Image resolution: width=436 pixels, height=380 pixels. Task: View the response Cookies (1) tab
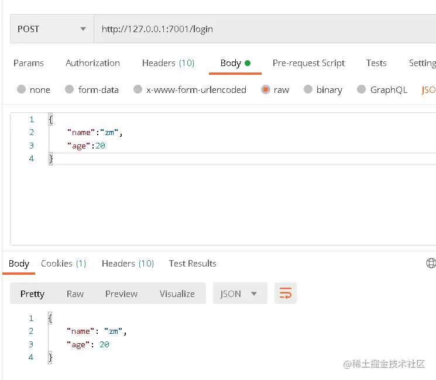click(x=63, y=263)
